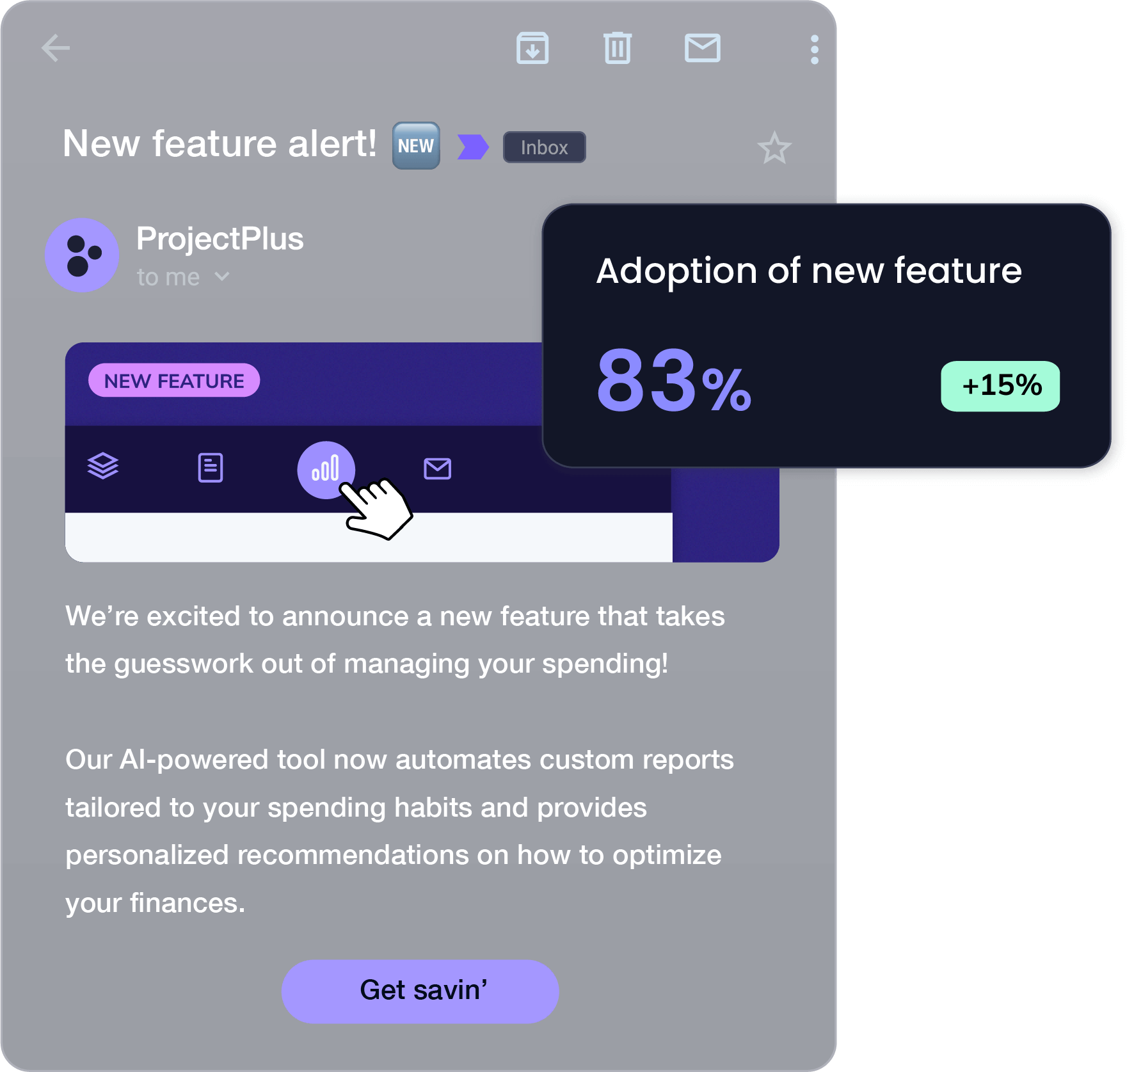The height and width of the screenshot is (1072, 1134).
Task: Select the highlighted bar chart reports icon
Action: tap(326, 470)
